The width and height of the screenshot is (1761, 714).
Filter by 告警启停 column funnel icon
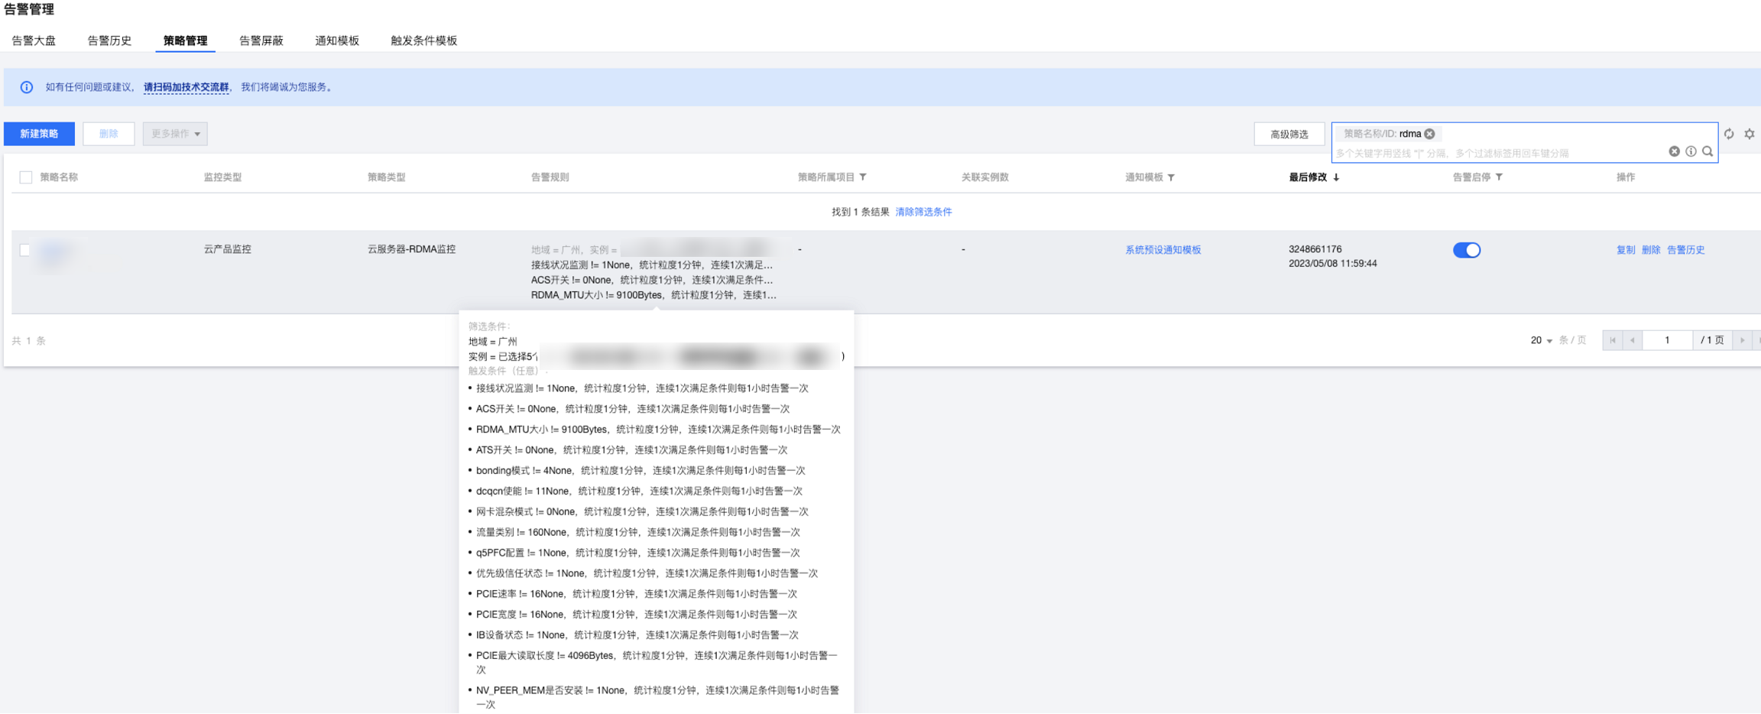1499,177
